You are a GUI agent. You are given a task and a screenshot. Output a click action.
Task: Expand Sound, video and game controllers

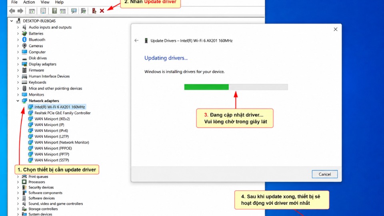pos(18,204)
